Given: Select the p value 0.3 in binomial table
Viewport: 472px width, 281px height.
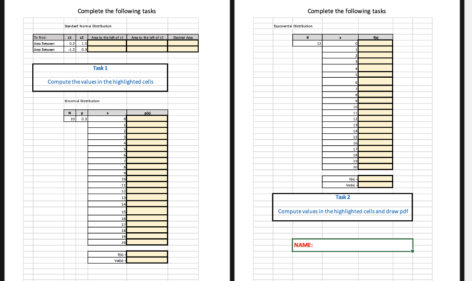Looking at the screenshot, I should 82,119.
